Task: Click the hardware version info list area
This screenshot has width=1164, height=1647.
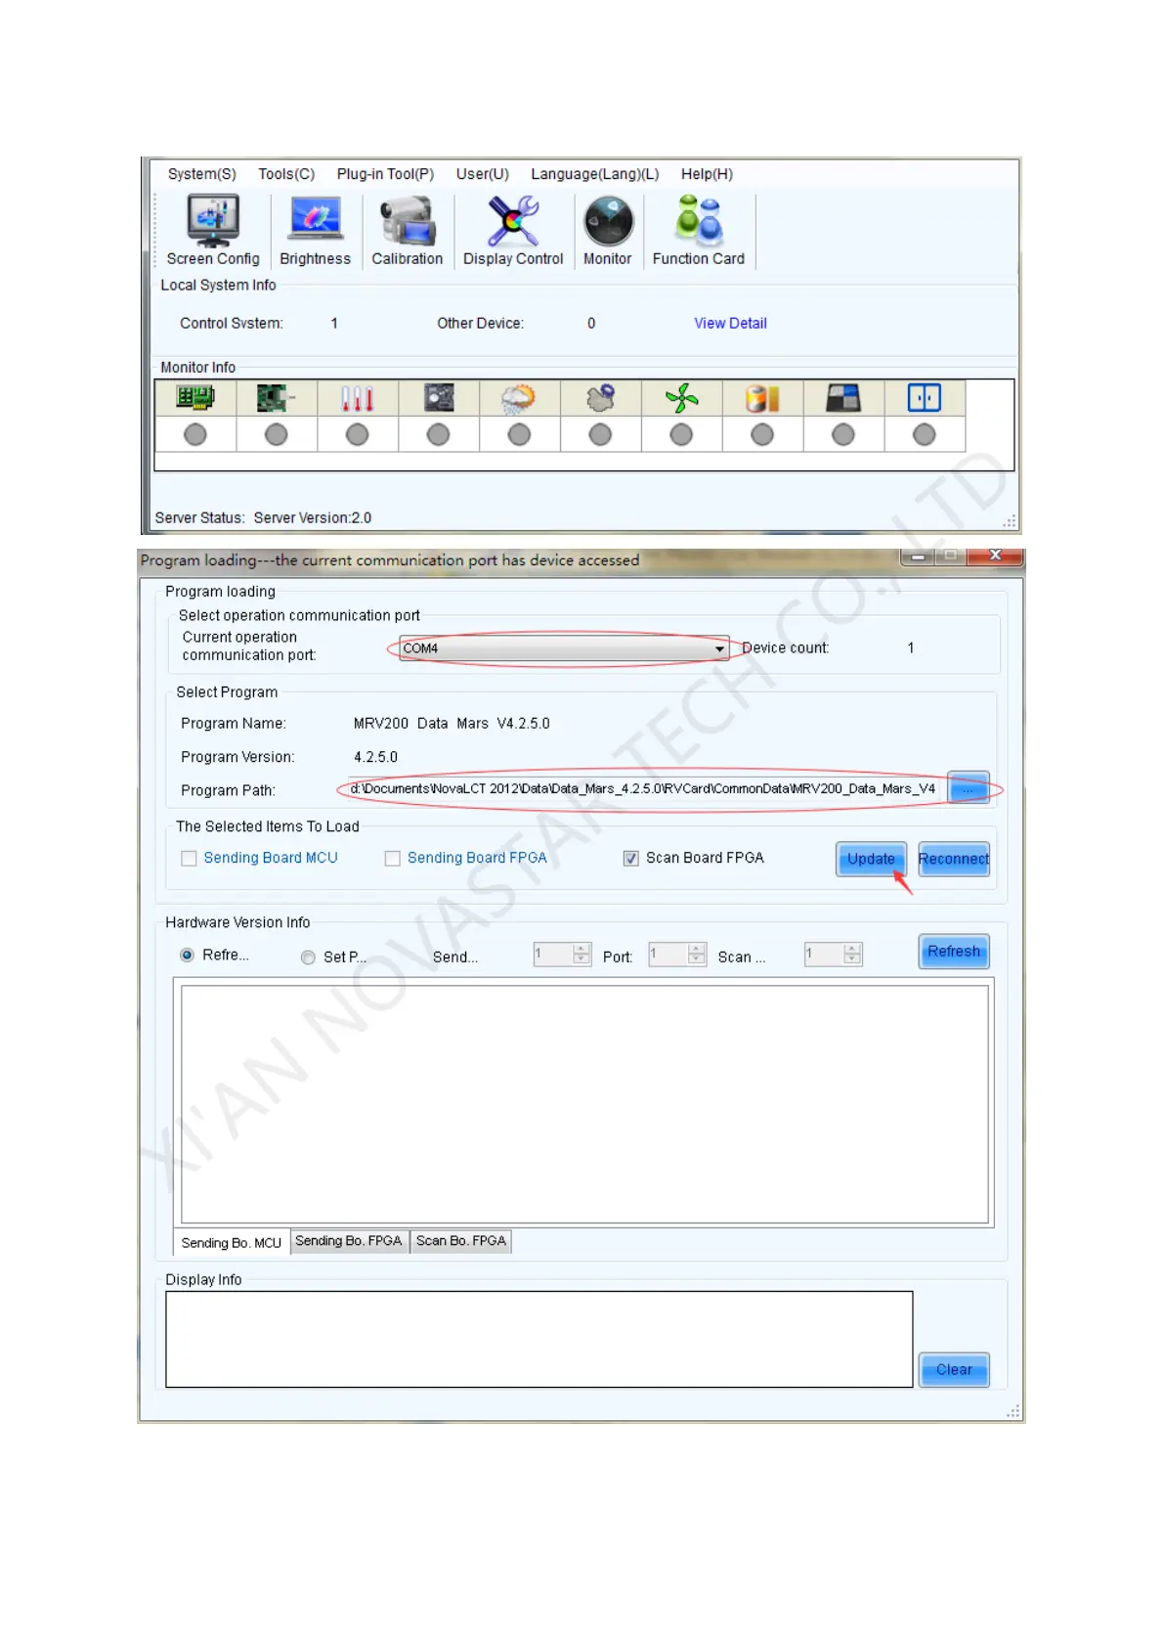Action: coord(584,1104)
